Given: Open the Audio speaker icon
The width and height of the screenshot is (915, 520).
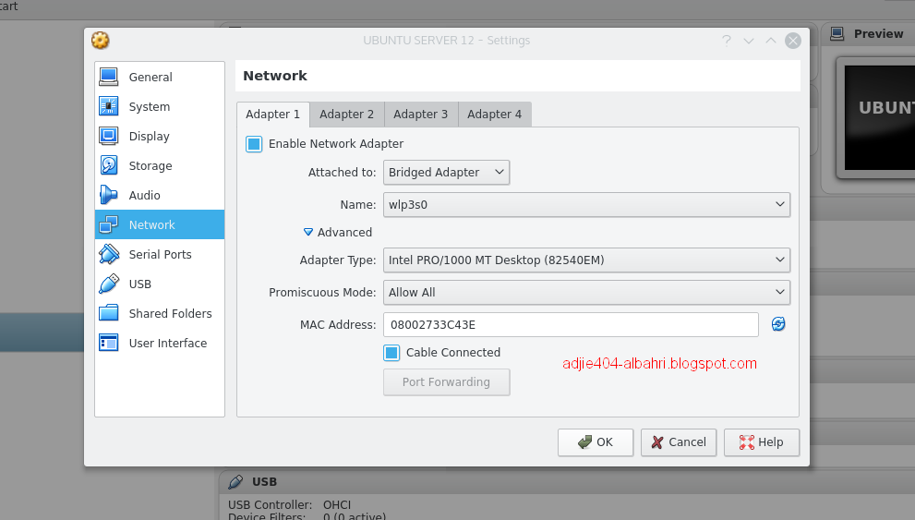Looking at the screenshot, I should tap(109, 195).
